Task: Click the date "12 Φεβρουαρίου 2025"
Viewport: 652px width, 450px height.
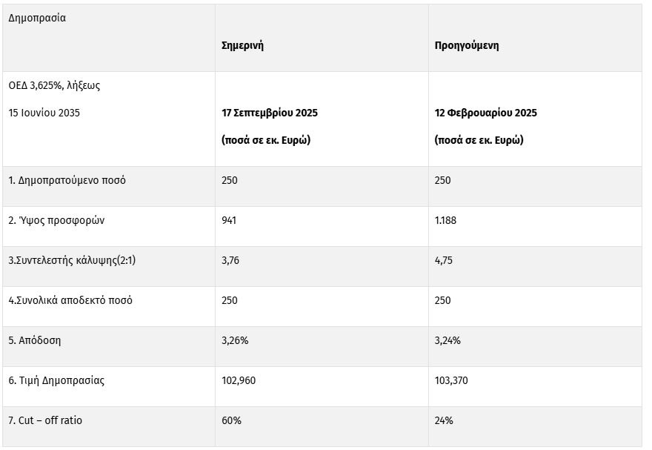Action: coord(485,113)
